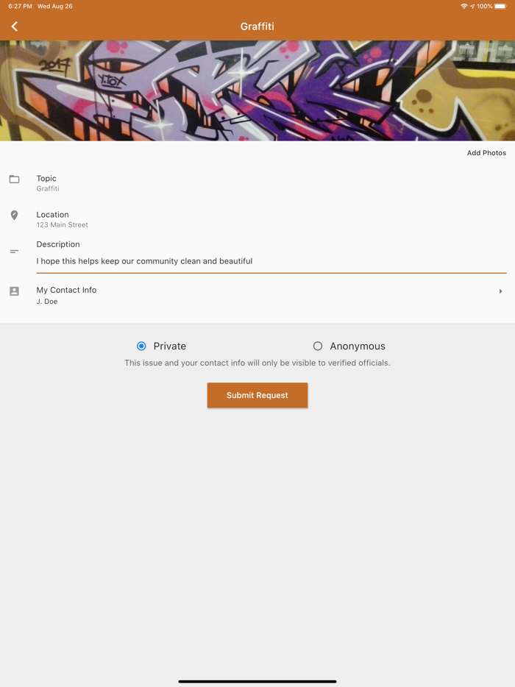Click the battery indicator icon

coord(500,6)
